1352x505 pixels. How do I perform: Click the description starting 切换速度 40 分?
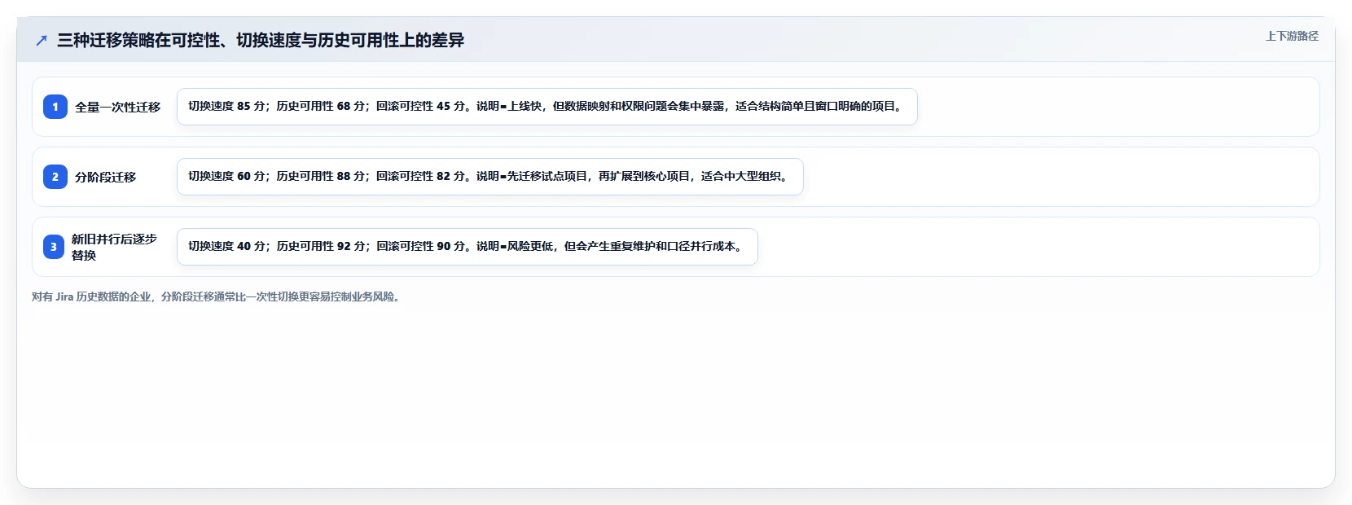pos(467,247)
